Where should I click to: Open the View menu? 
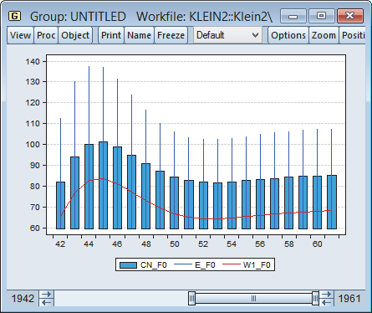tap(20, 35)
